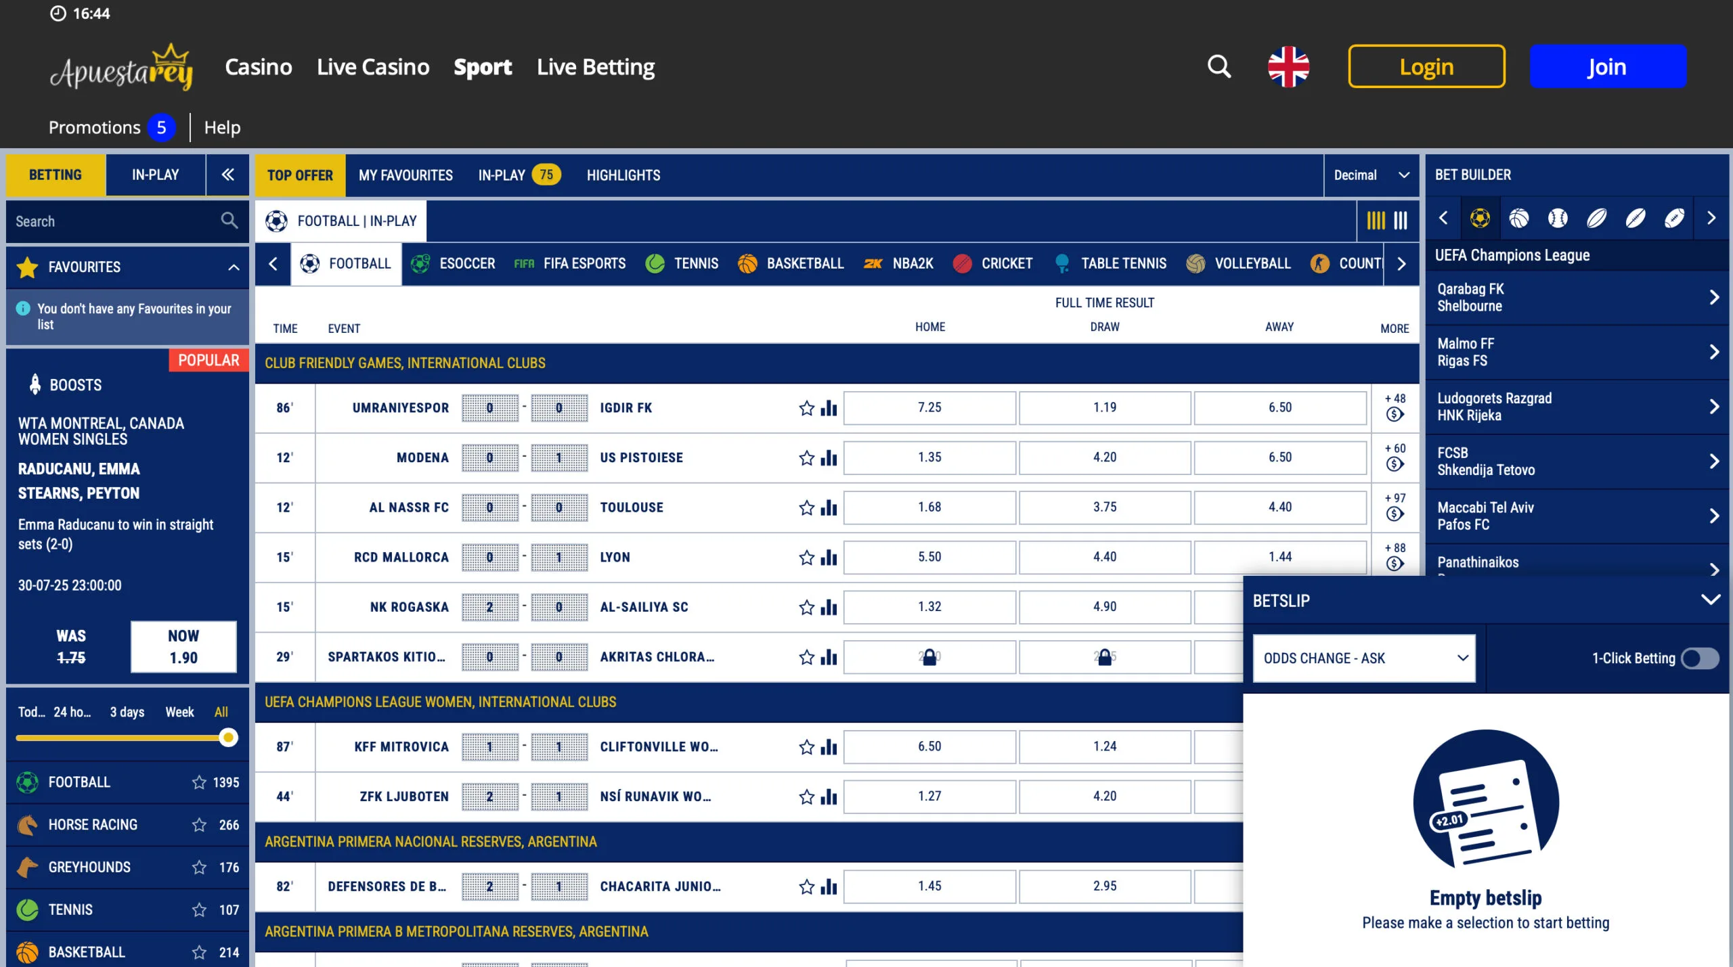Expand FCSB vs Shkendija Tetovo

pos(1577,462)
